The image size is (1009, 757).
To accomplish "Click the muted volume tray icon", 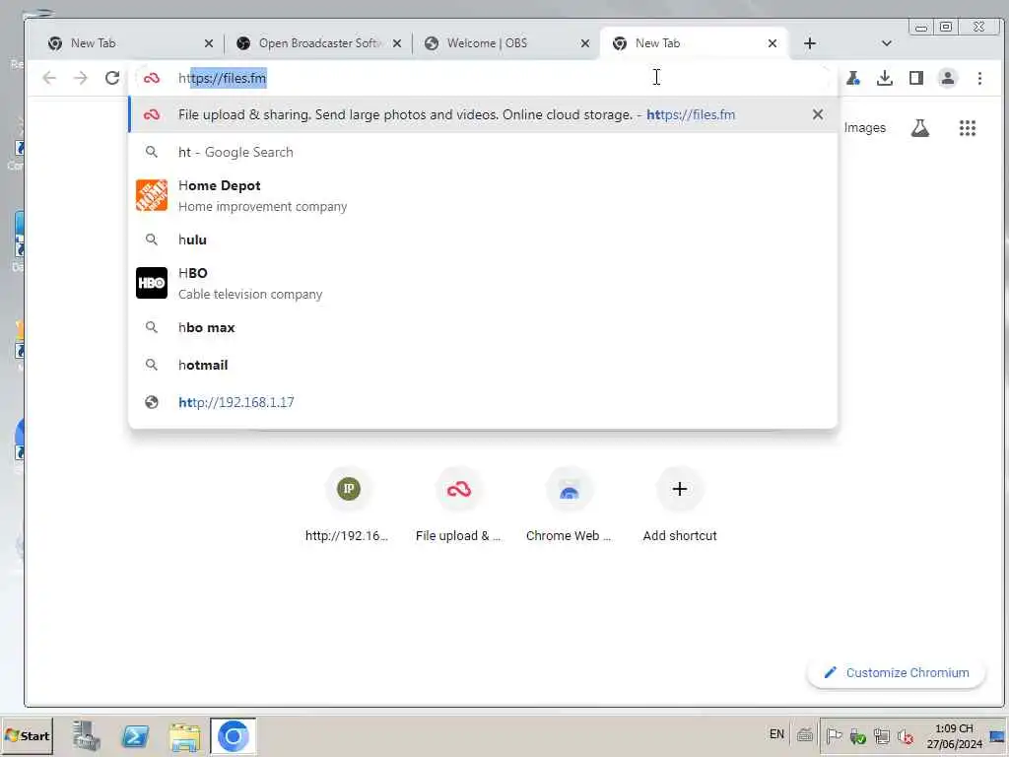I will pyautogui.click(x=906, y=735).
